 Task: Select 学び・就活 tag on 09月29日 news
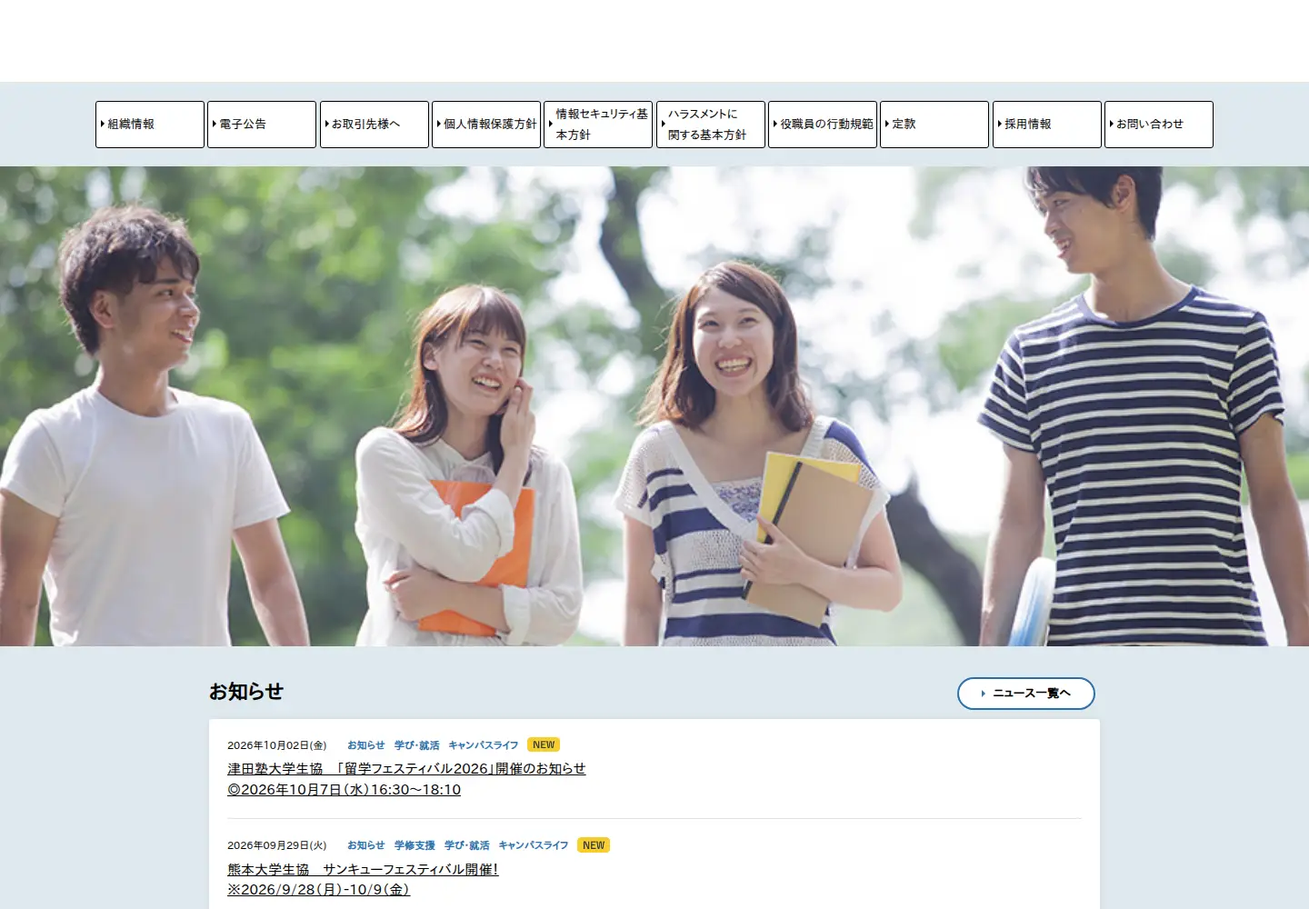pos(466,845)
